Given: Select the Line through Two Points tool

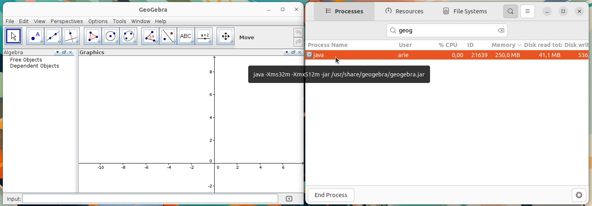Looking at the screenshot, I should click(x=53, y=36).
